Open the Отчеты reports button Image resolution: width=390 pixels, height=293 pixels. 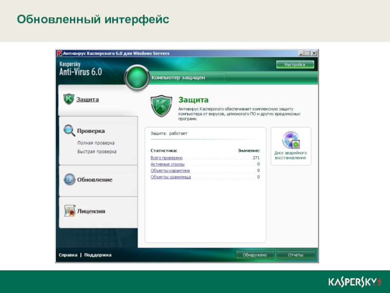295,255
